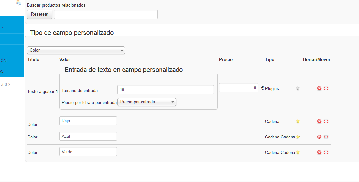Click Cadena Cadena label in Azul row
Viewport: 359px width, 182px height.
click(x=280, y=137)
